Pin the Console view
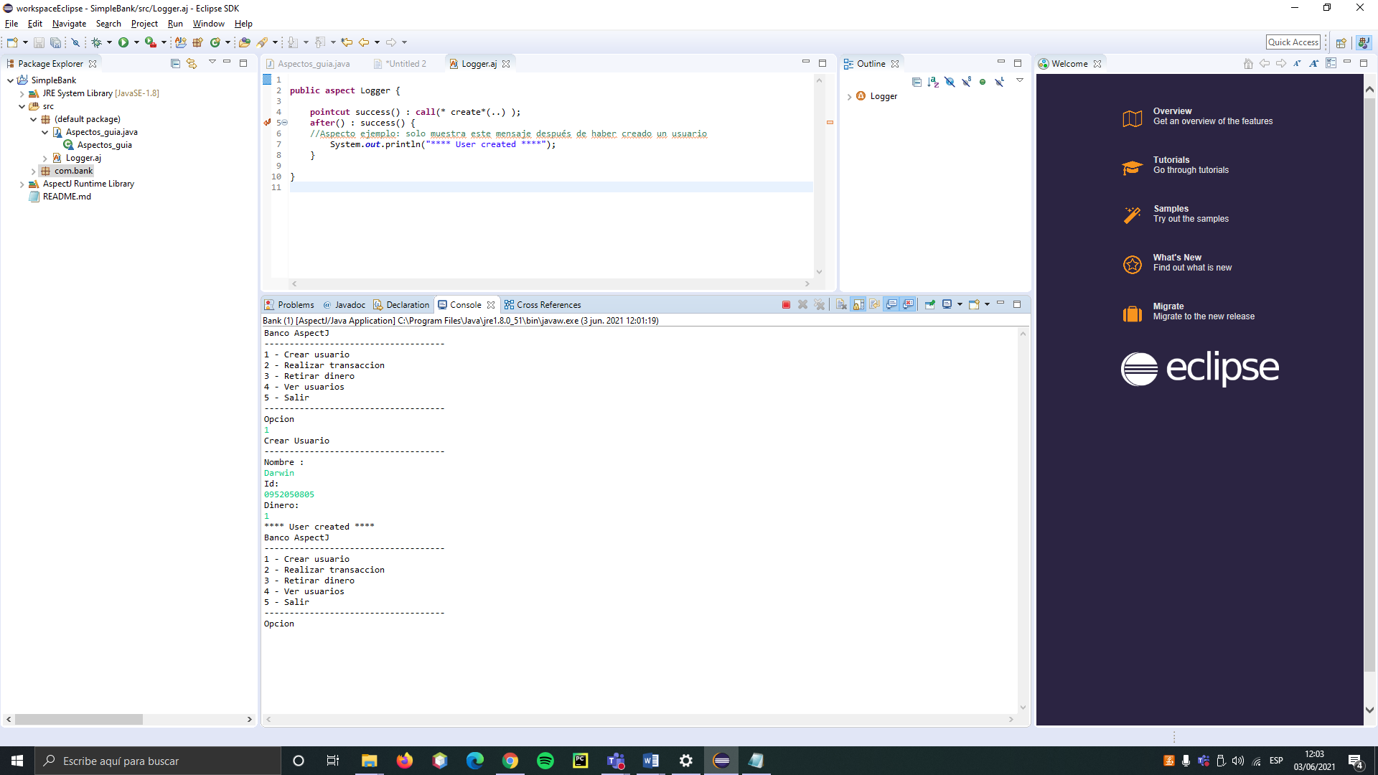The height and width of the screenshot is (775, 1378). click(930, 304)
